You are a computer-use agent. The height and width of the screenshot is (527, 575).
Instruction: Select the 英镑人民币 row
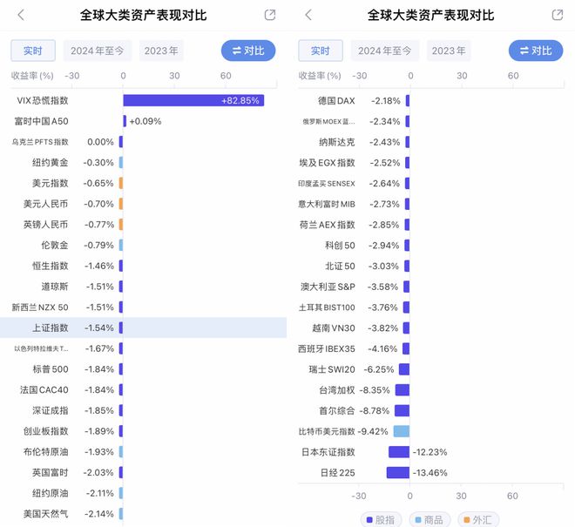click(x=144, y=225)
